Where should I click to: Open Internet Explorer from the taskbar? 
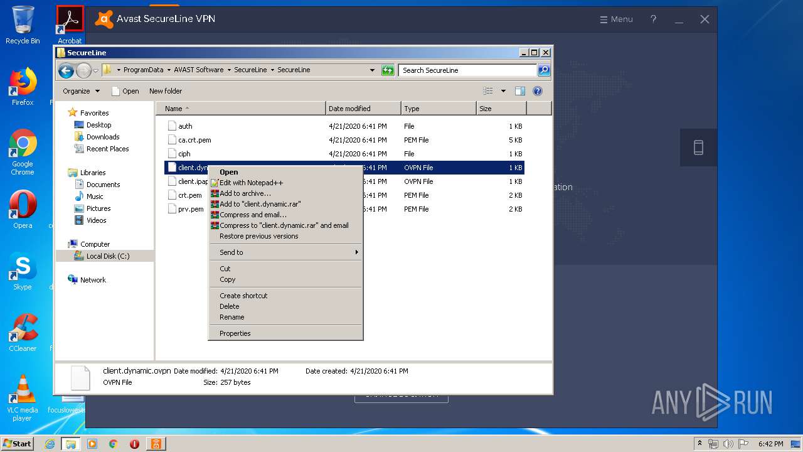[50, 444]
